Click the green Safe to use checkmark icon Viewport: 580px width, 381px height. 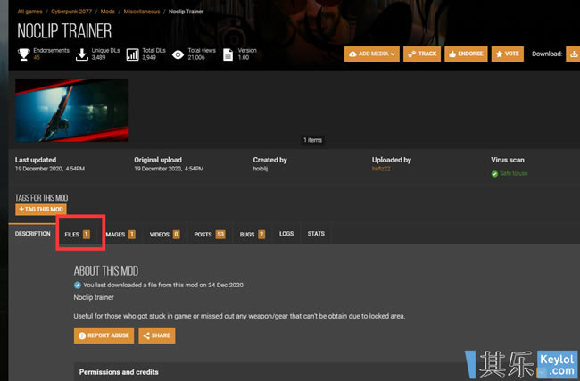(494, 173)
